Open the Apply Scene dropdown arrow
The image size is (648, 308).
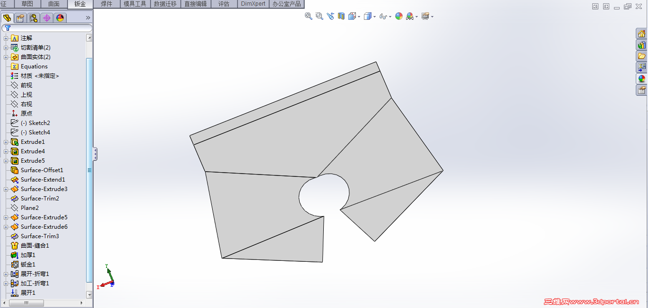tap(416, 17)
